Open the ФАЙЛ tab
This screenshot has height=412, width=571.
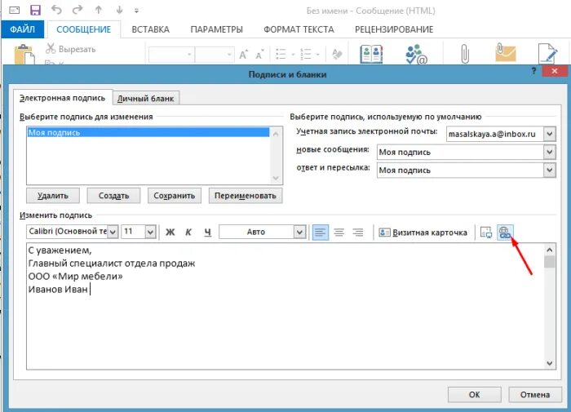[23, 29]
